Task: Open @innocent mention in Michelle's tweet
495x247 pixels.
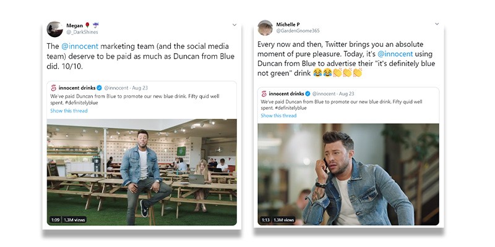Action: [x=394, y=54]
